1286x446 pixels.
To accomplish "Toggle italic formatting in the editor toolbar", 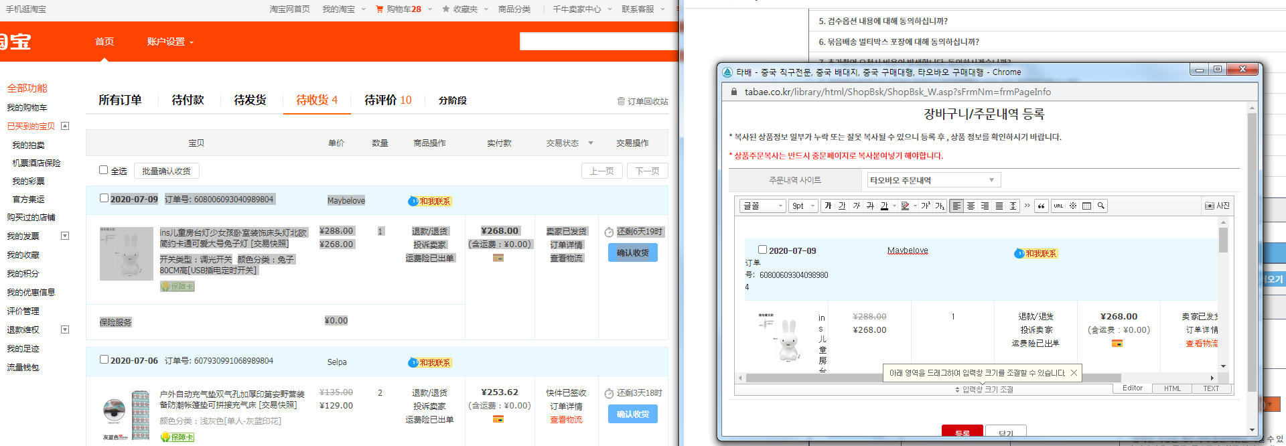I will coord(856,206).
